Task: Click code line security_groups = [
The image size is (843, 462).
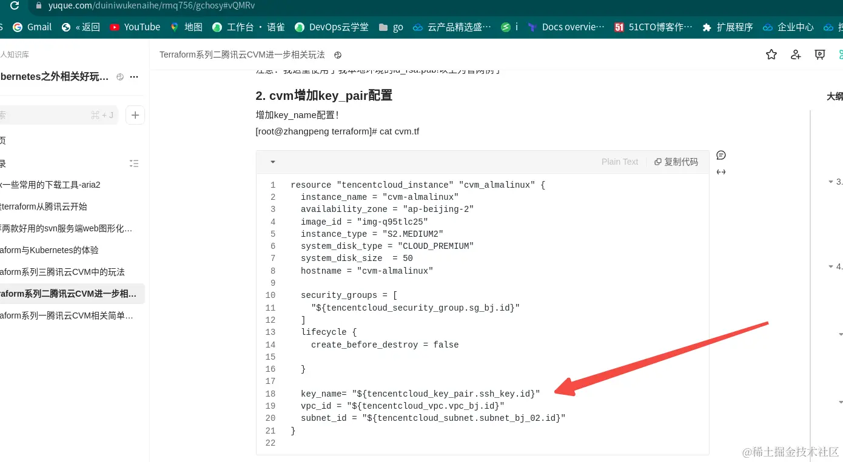Action: point(349,295)
